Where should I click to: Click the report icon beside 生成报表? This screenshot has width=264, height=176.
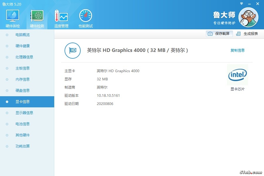point(238,34)
